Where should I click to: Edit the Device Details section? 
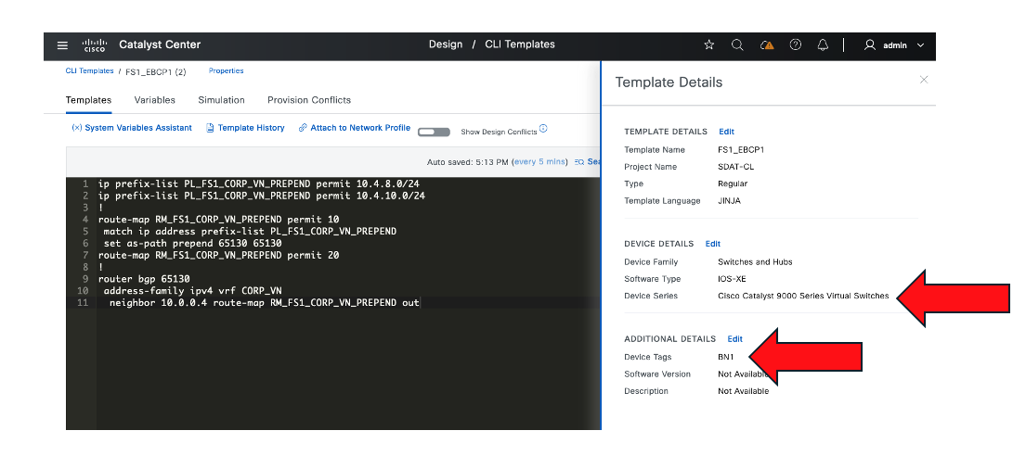712,244
